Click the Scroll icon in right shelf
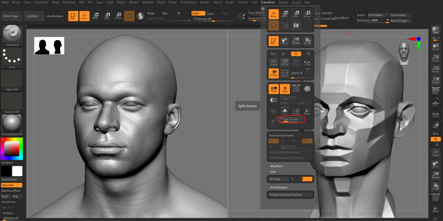 (x=435, y=47)
